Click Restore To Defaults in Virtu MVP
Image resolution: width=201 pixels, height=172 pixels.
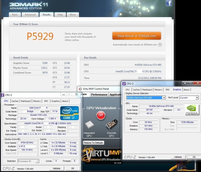[93, 143]
